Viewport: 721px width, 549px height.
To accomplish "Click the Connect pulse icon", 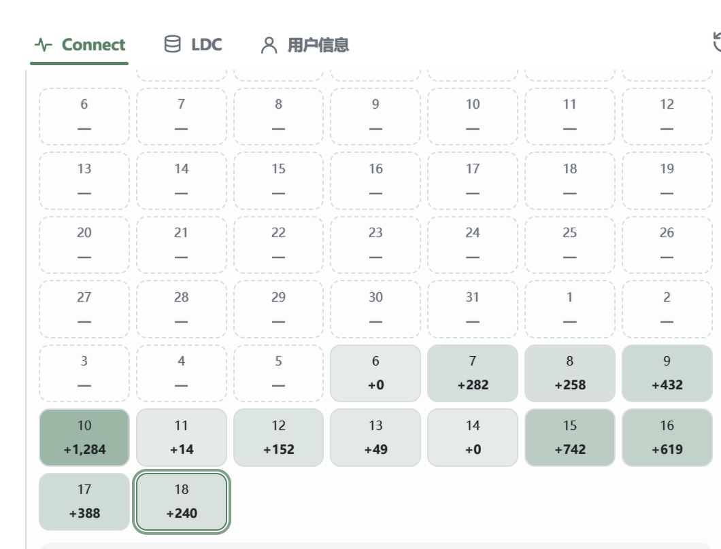I will [x=44, y=45].
